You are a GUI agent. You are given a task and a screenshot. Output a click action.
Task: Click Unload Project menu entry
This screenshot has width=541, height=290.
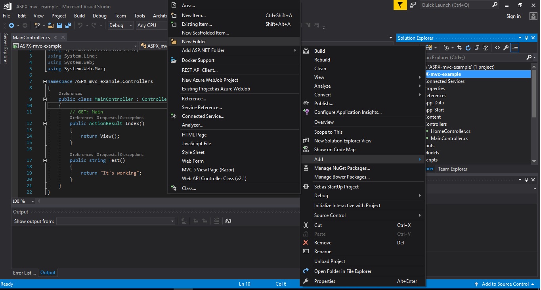coord(363,261)
